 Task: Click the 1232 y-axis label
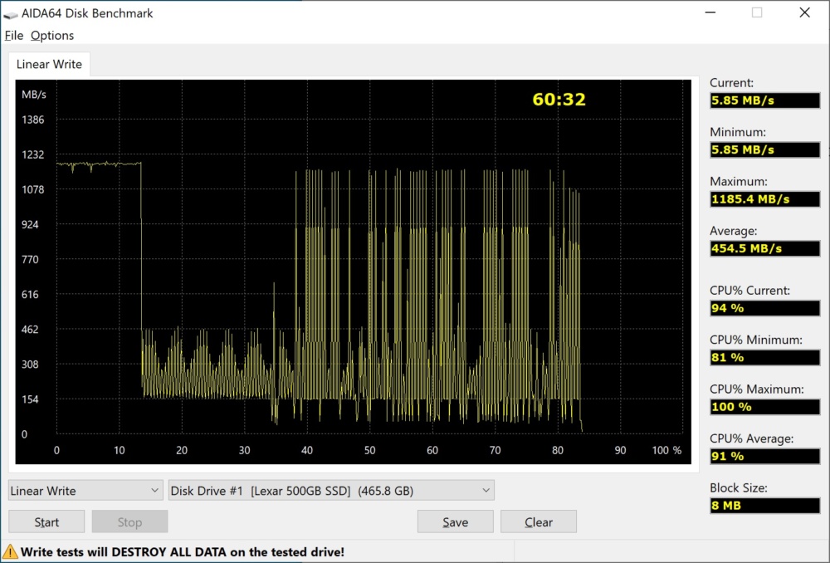point(33,154)
